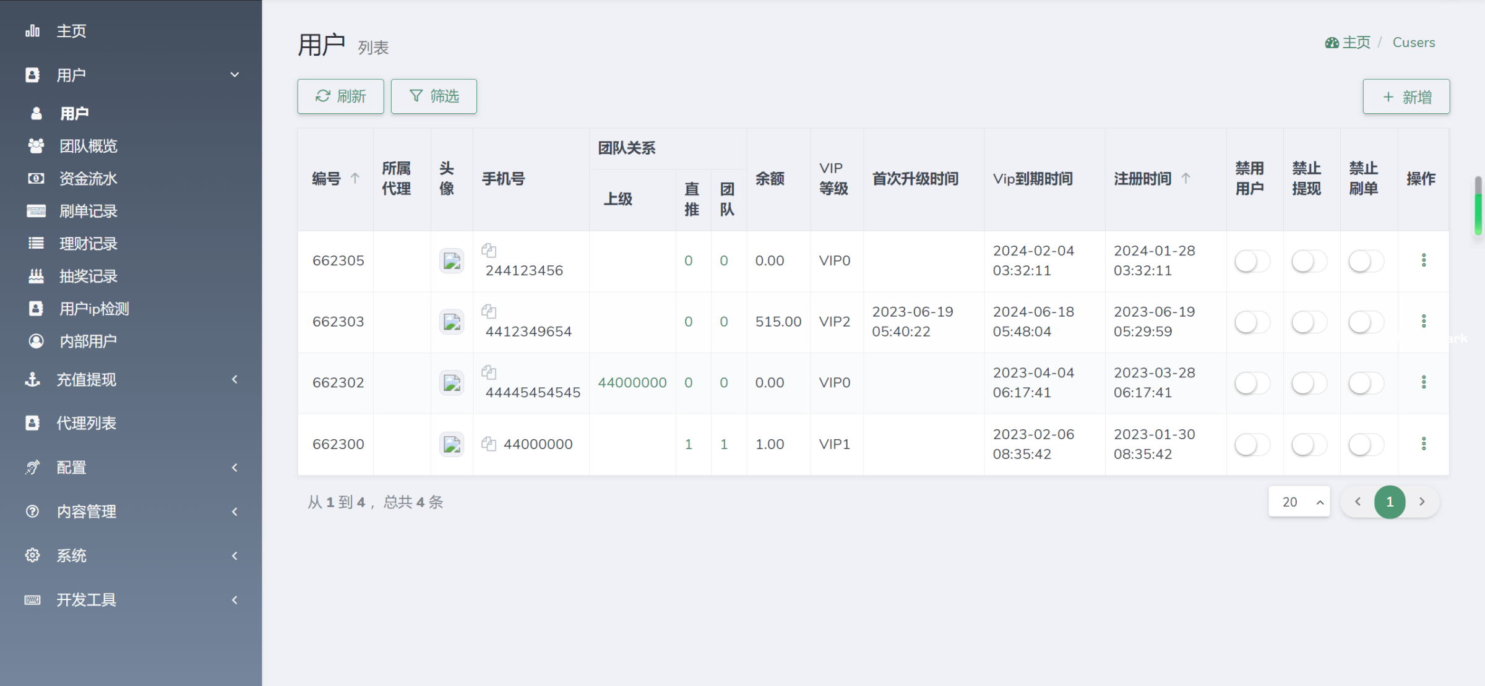Toggle 禁止刷单 switch for user 662300

[1366, 444]
